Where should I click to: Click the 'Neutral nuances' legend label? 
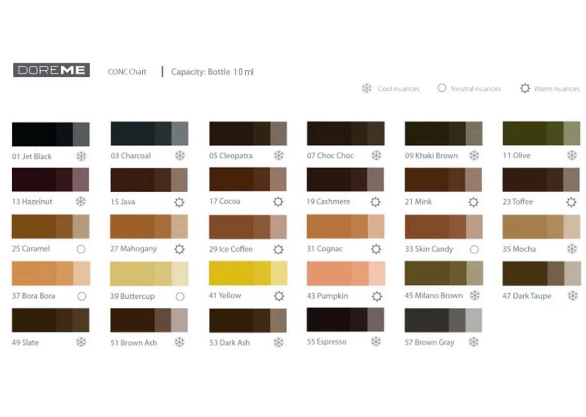[x=476, y=89]
